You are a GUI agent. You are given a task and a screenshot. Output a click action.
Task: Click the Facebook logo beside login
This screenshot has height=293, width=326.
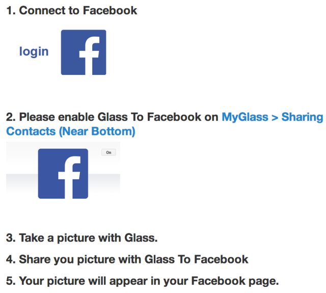[x=84, y=52]
